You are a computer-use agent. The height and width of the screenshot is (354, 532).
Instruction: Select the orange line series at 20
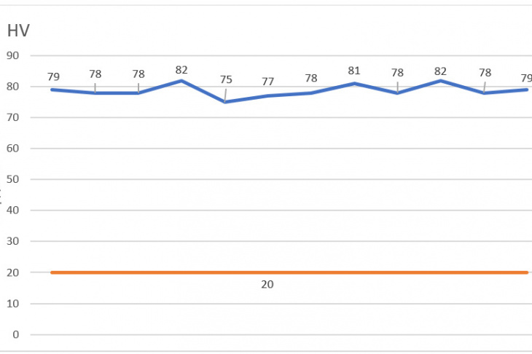(x=289, y=272)
